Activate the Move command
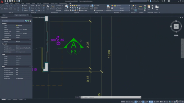Viewport: 184px width, 103px height. (24, 6)
